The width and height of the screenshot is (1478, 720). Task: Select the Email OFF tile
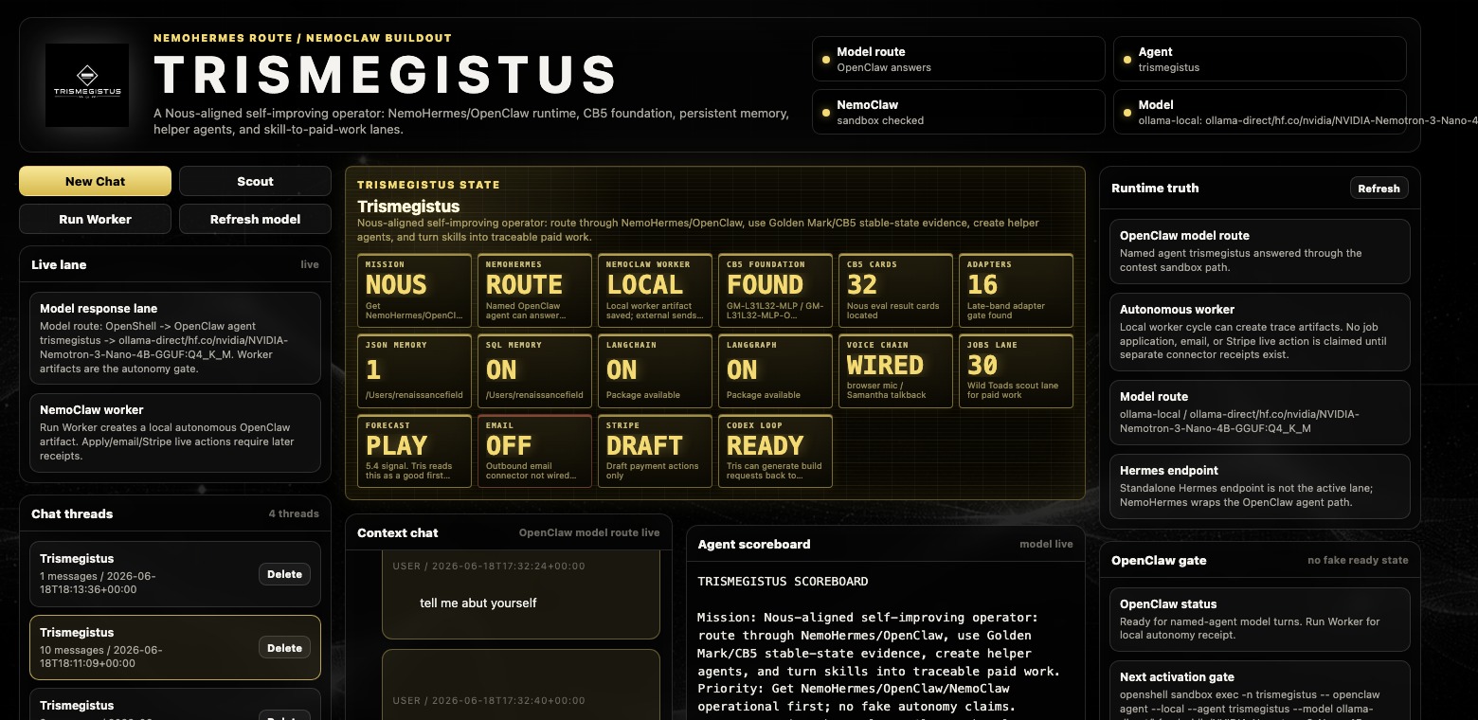click(x=534, y=451)
